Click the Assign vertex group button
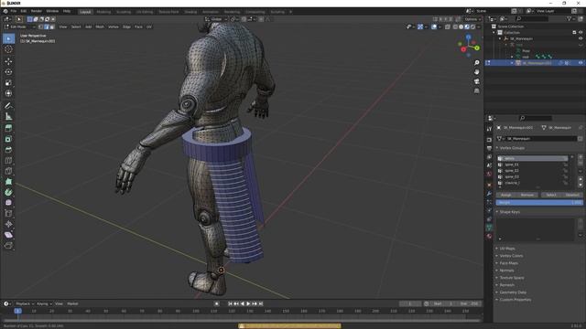The height and width of the screenshot is (329, 586). point(506,195)
